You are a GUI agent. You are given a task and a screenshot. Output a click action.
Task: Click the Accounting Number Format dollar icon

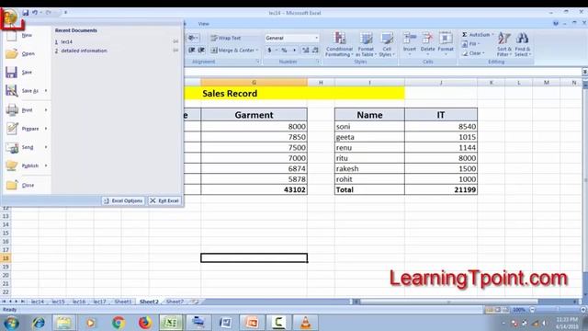pos(269,51)
